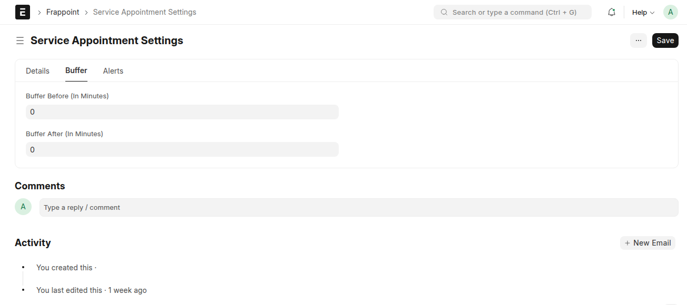
Task: Open the notifications bell icon
Action: click(612, 12)
